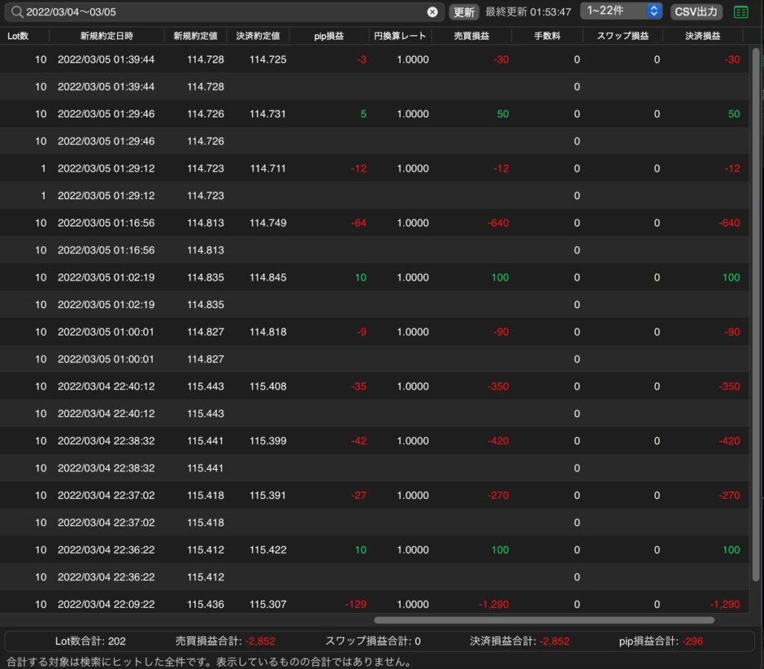
Task: Click the date range search field
Action: [224, 12]
